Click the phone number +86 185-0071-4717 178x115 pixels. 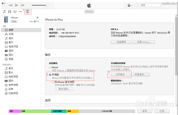click(70, 33)
